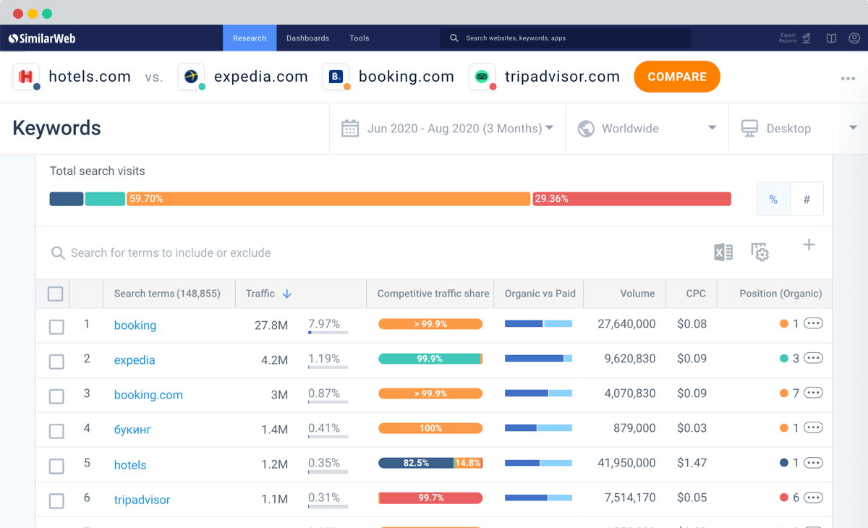Tick the checkbox for hotels keyword
The image size is (868, 528).
coord(56,466)
